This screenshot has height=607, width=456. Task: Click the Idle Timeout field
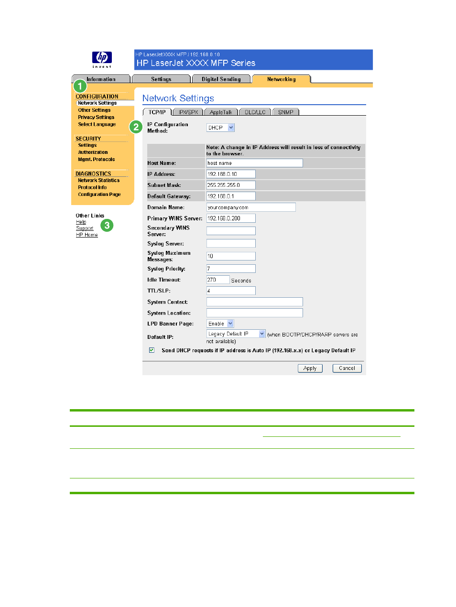tap(218, 280)
